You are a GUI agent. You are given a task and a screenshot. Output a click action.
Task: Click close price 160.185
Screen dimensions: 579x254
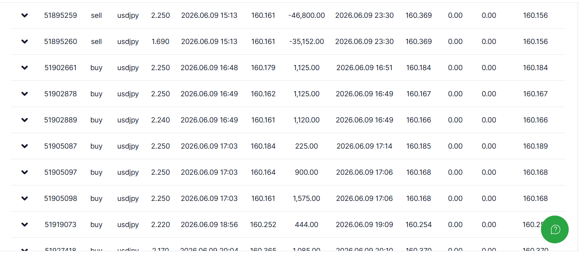418,146
